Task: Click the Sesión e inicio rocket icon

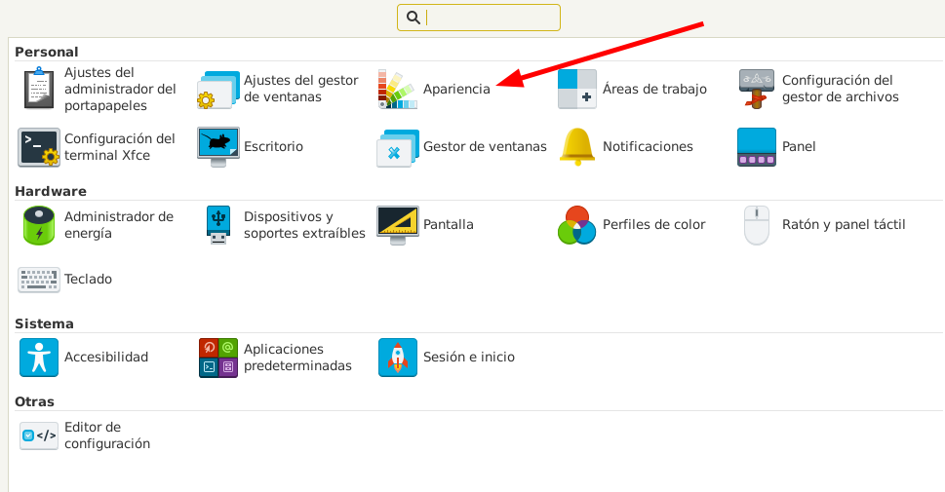Action: tap(397, 358)
